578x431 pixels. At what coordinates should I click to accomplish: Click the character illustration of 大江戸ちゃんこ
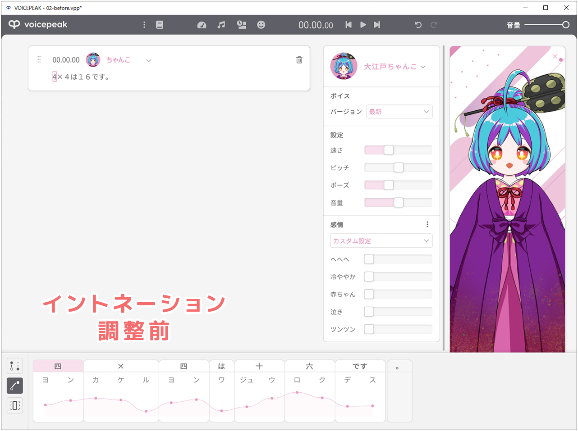(507, 199)
